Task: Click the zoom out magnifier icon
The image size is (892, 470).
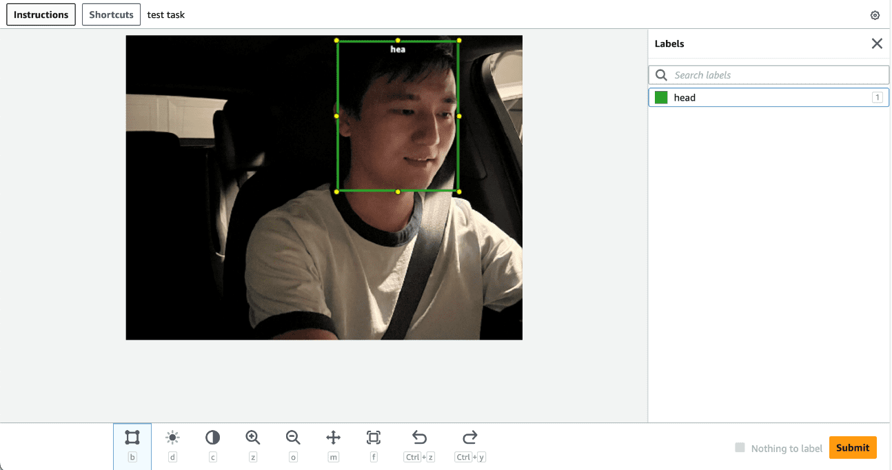Action: tap(293, 438)
